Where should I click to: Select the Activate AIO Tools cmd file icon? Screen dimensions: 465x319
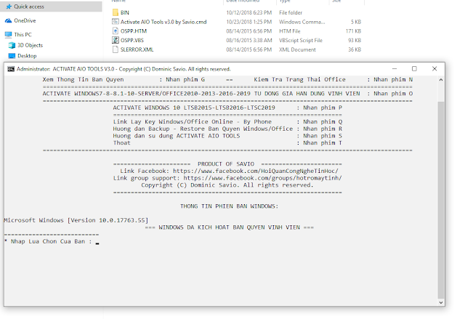tap(116, 22)
